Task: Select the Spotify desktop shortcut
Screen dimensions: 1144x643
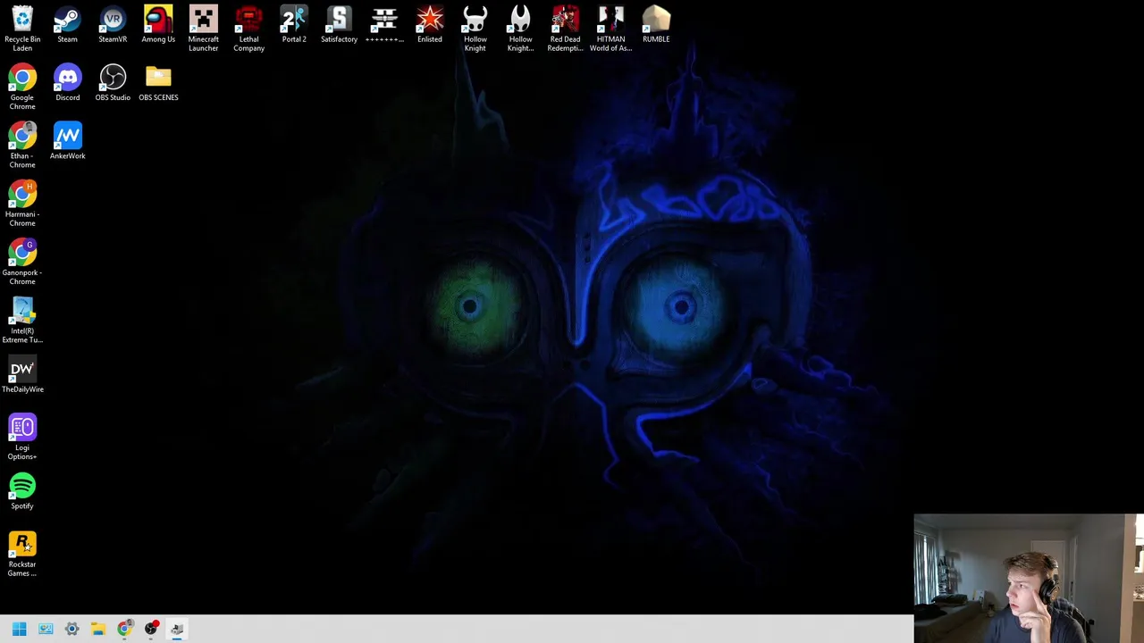Action: [22, 491]
